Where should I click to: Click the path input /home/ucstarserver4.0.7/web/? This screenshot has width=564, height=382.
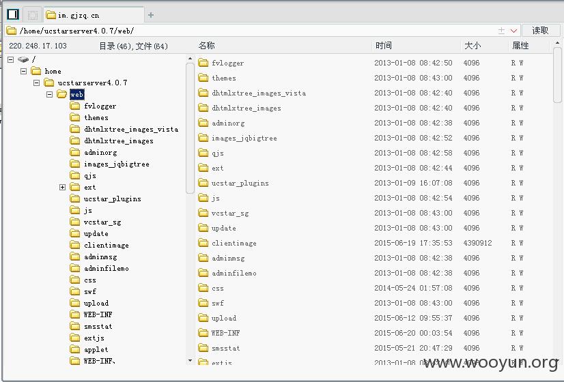pos(252,31)
